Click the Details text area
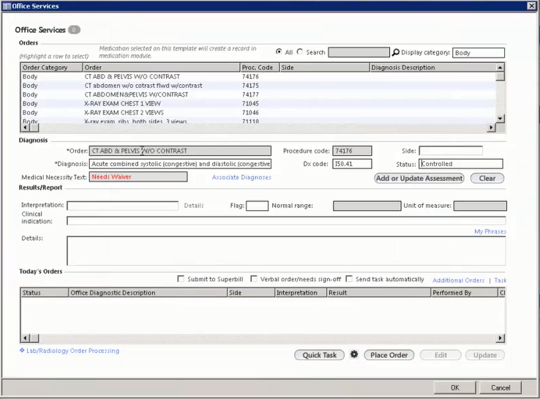This screenshot has width=540, height=399. click(x=286, y=250)
